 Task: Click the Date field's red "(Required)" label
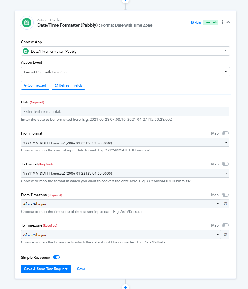(x=37, y=102)
